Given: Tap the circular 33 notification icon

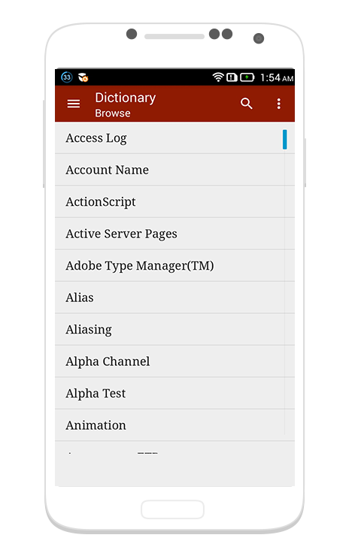Looking at the screenshot, I should click(x=67, y=77).
